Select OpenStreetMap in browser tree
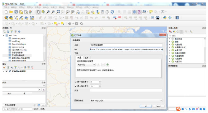208x113 pixels. click(19, 44)
